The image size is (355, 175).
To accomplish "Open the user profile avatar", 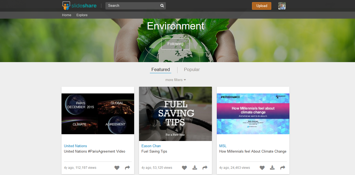I will tap(282, 6).
